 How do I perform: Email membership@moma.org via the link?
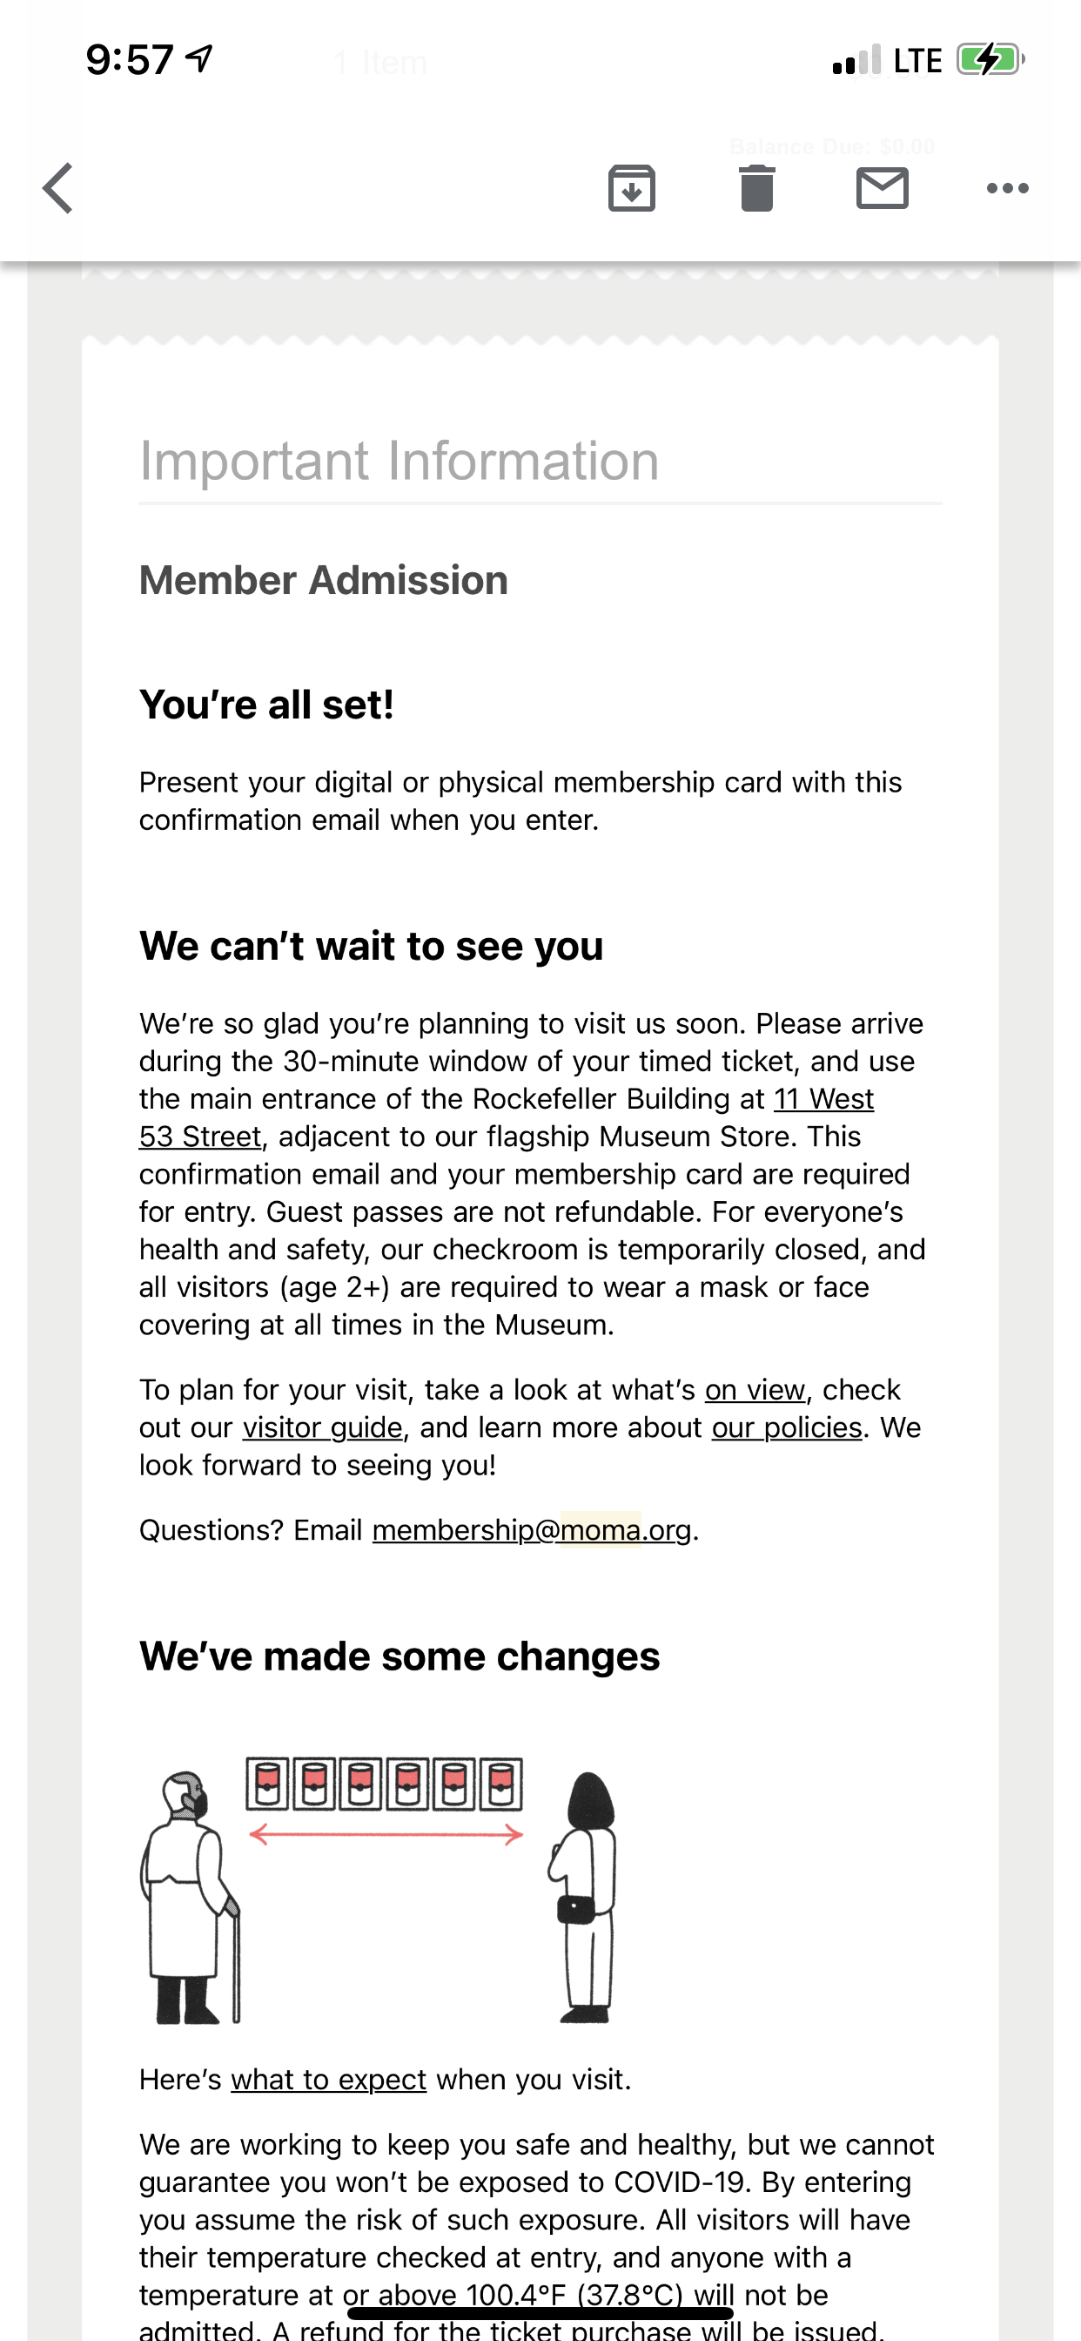[533, 1530]
